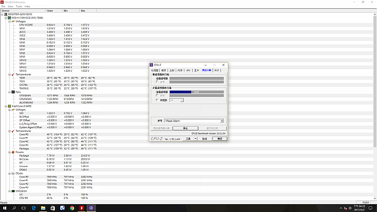Click the Voltages icon under MSI H110M ECO
The height and width of the screenshot is (212, 377).
point(13,21)
